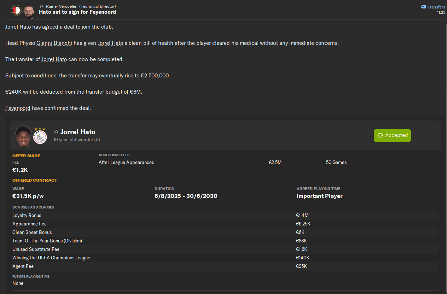447x294 pixels.
Task: Open Head Physio Gianni Bianchi link
Action: pos(54,43)
